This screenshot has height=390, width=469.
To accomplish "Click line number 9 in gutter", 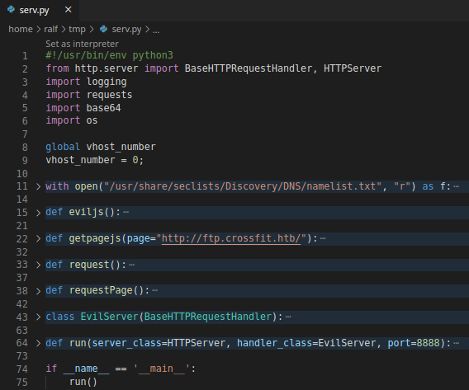I will [25, 160].
